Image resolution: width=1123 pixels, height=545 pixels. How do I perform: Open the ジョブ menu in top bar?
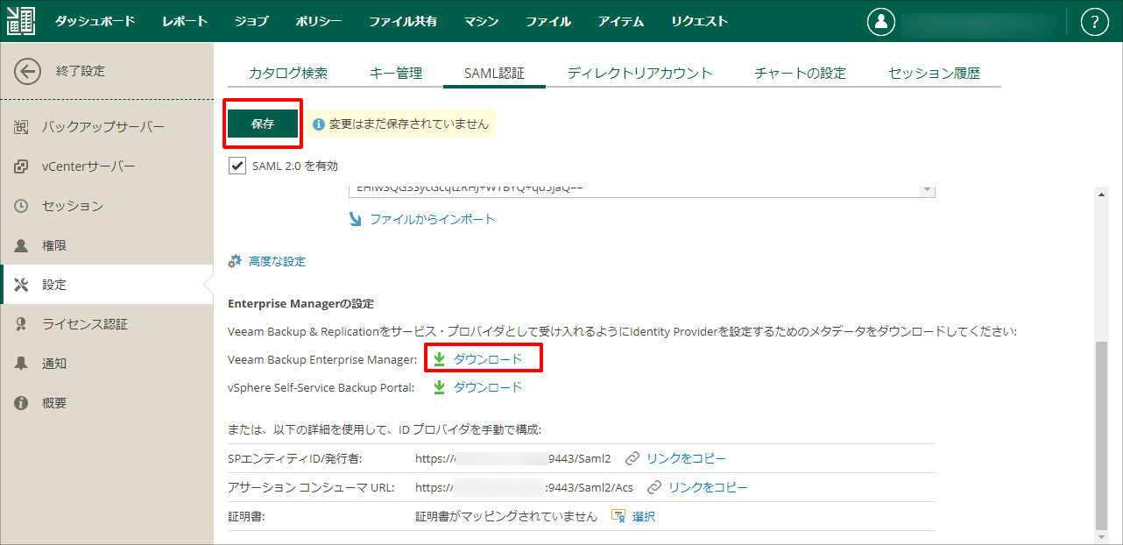point(251,21)
